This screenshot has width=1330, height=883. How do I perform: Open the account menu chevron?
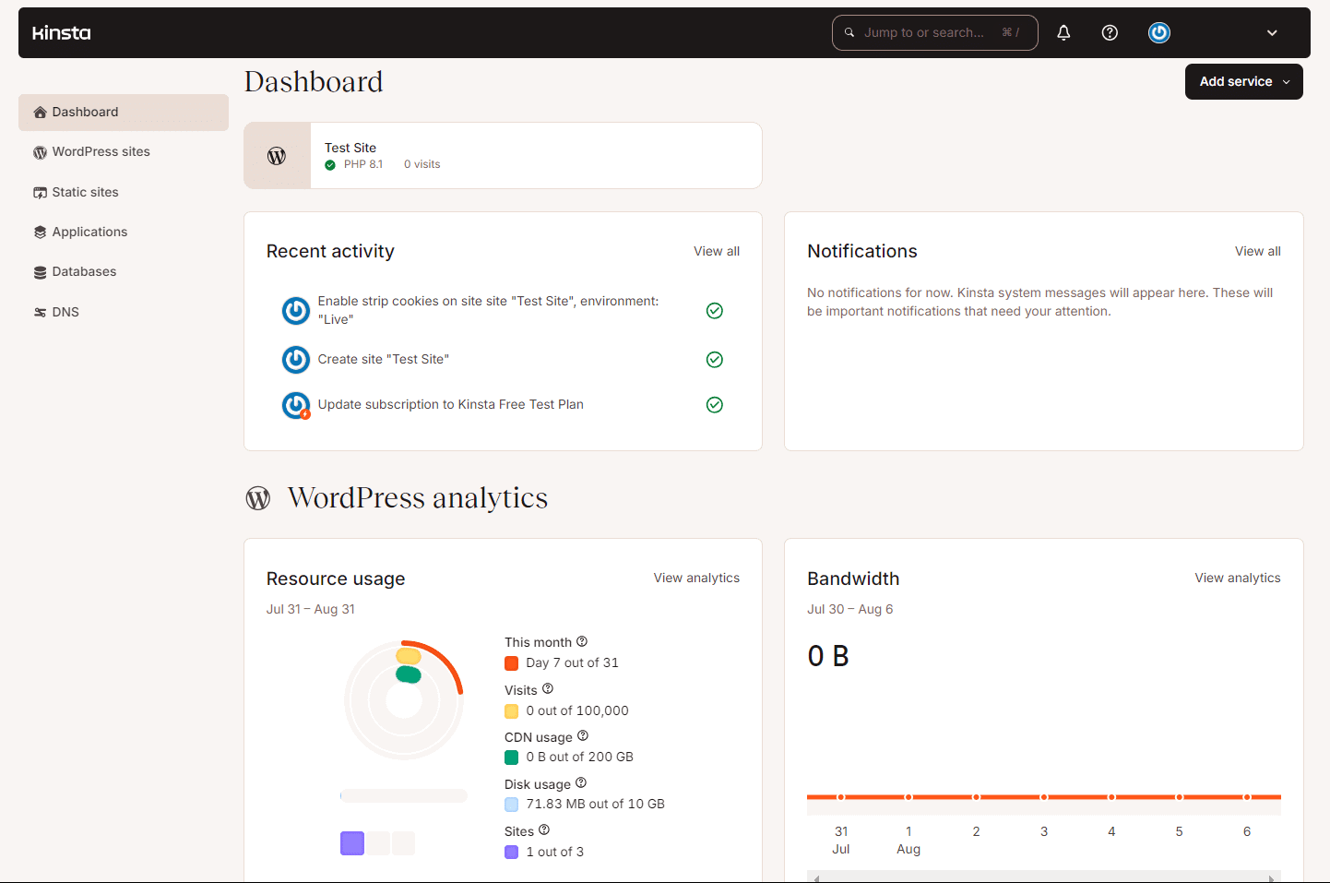[1272, 33]
